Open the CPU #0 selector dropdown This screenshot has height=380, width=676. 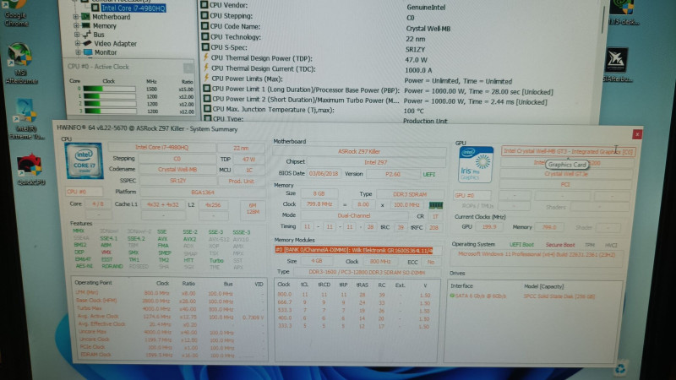click(84, 192)
